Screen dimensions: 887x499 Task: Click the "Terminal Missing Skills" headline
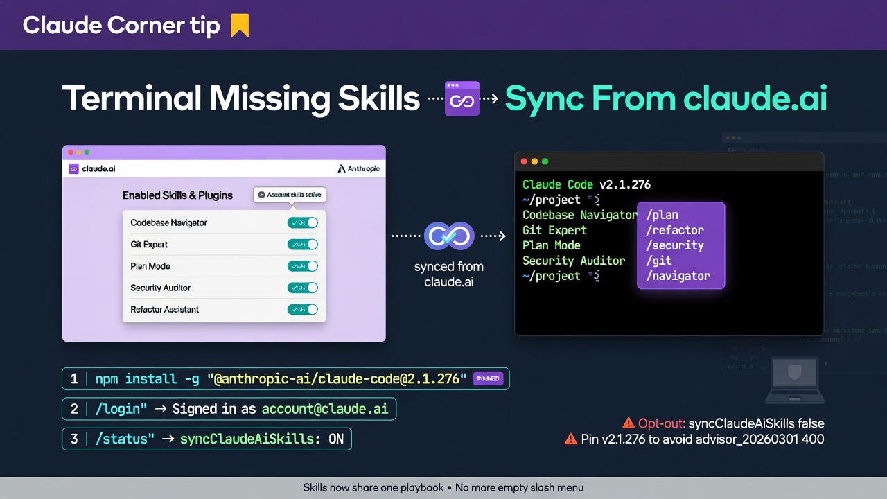click(241, 98)
